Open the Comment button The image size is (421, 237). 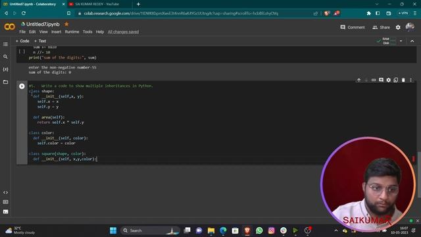[x=353, y=28]
